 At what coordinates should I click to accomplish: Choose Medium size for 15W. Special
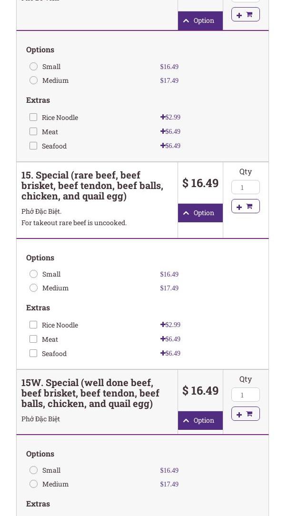(33, 484)
